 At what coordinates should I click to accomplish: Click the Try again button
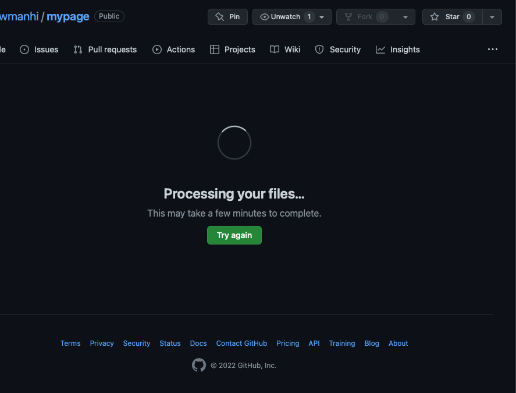234,235
